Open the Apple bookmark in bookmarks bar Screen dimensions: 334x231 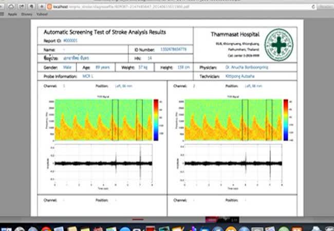point(12,14)
